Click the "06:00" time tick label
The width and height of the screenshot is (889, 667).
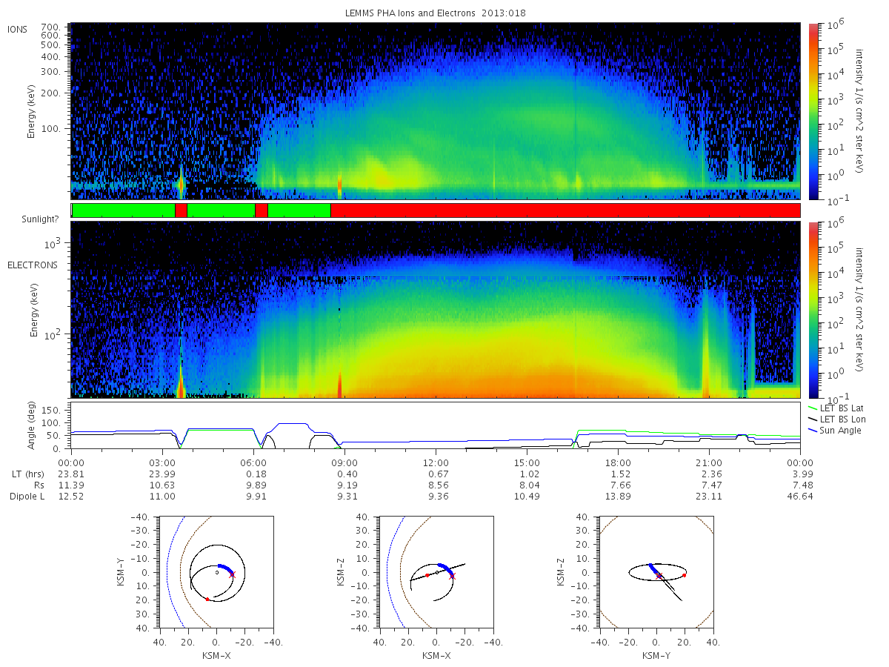pos(254,463)
